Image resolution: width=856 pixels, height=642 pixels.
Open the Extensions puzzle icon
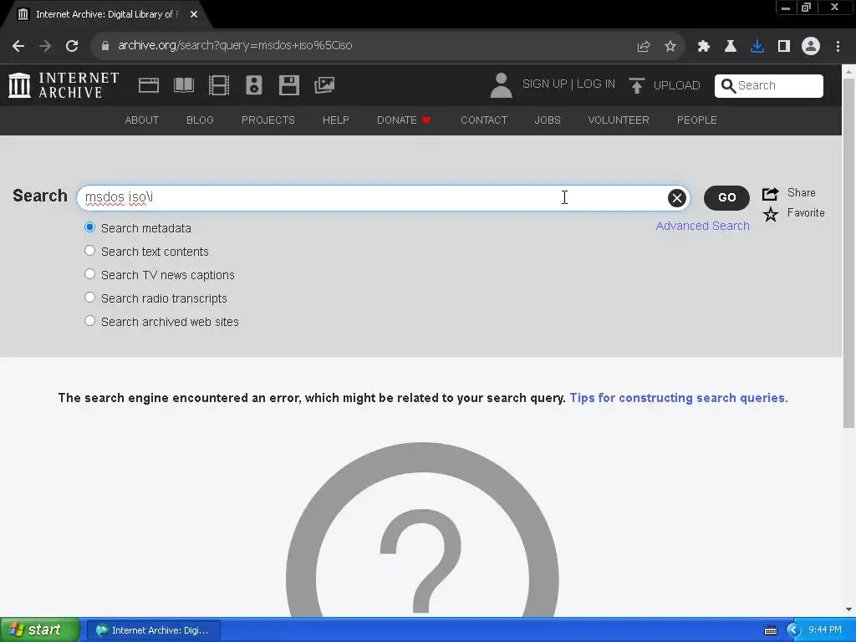pos(703,47)
